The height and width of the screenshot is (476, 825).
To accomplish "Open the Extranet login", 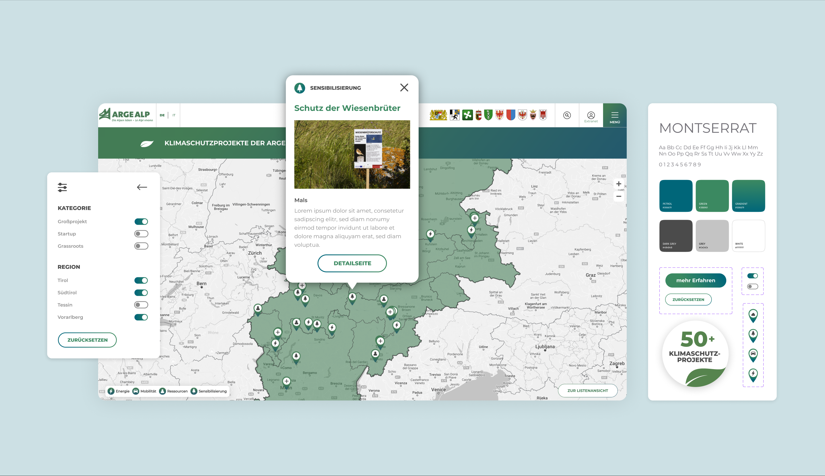I will click(591, 117).
